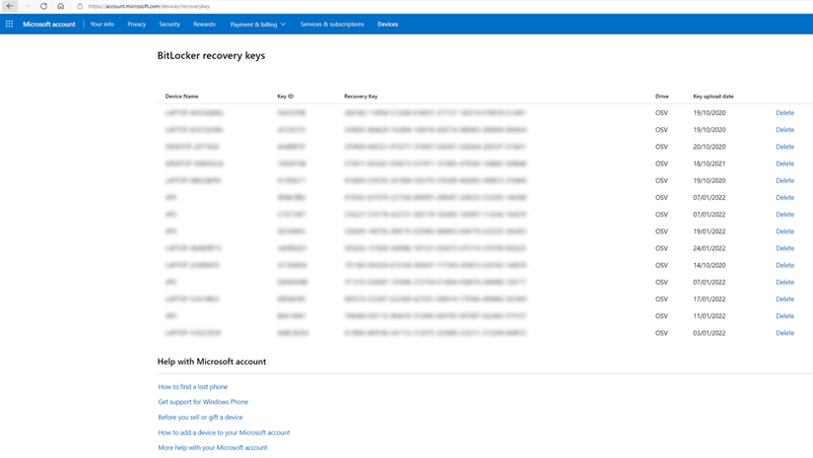This screenshot has height=458, width=813.
Task: Delete the key uploaded 20/10/2020
Action: coord(785,147)
